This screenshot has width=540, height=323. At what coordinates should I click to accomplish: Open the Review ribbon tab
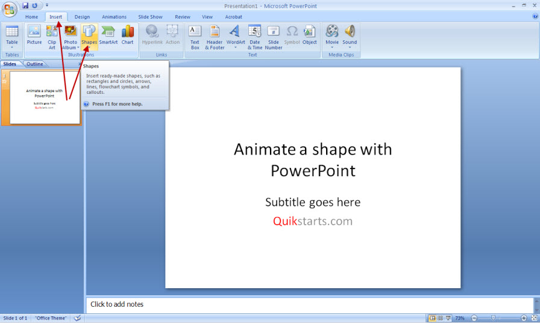(x=182, y=17)
